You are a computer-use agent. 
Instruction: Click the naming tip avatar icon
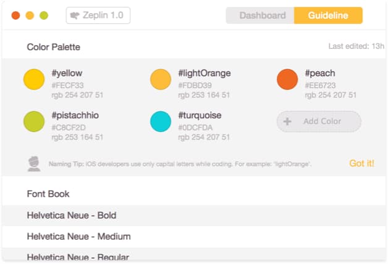(x=34, y=163)
